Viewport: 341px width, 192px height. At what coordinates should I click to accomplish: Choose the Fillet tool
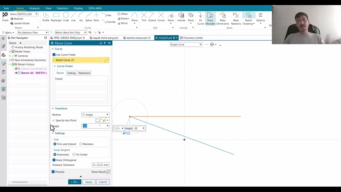[x=106, y=15]
